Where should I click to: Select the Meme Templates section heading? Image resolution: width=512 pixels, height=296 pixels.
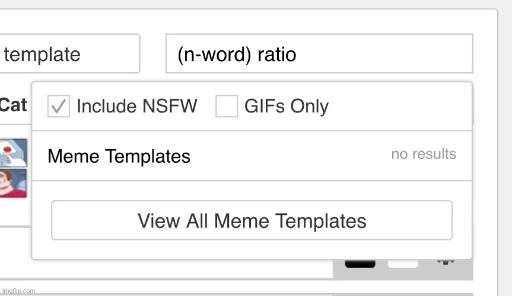coord(119,156)
